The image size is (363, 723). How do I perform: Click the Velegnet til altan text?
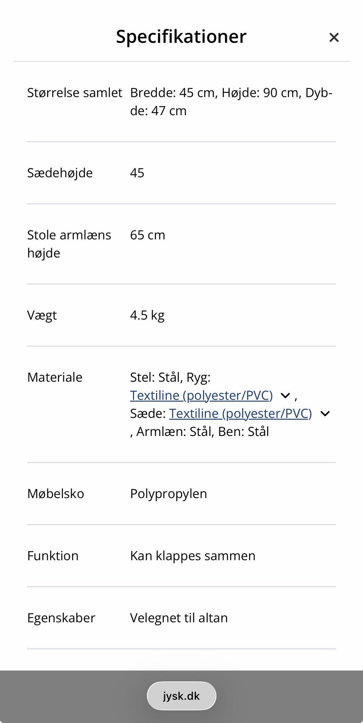178,618
